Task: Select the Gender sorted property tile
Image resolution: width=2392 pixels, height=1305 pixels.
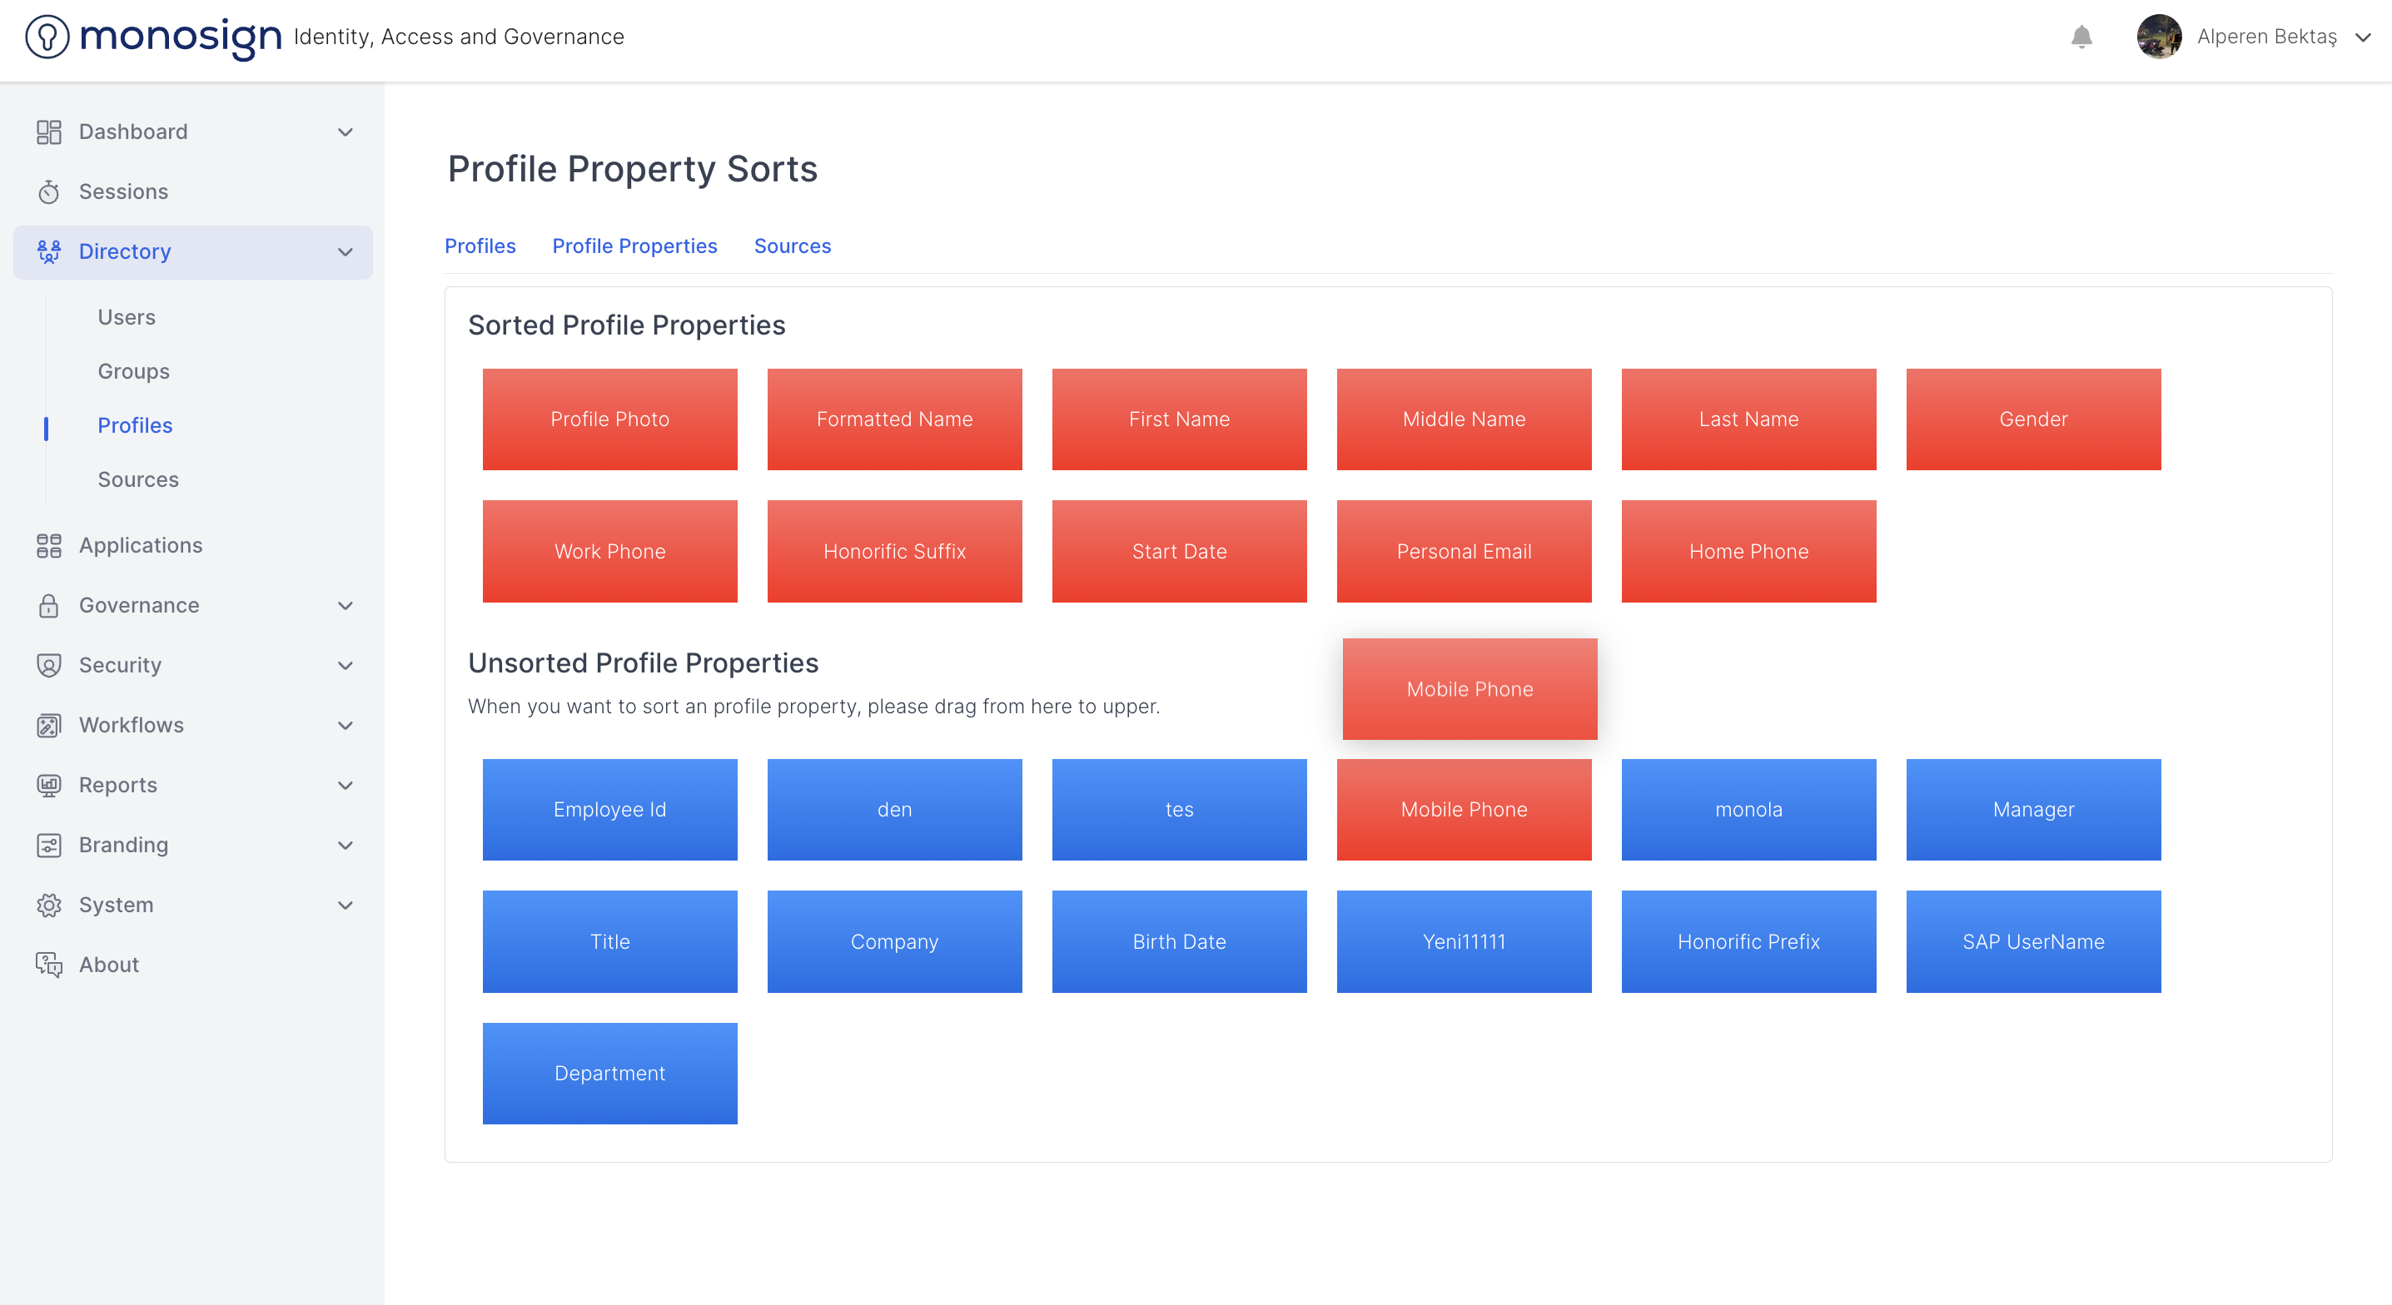Action: [x=2032, y=419]
